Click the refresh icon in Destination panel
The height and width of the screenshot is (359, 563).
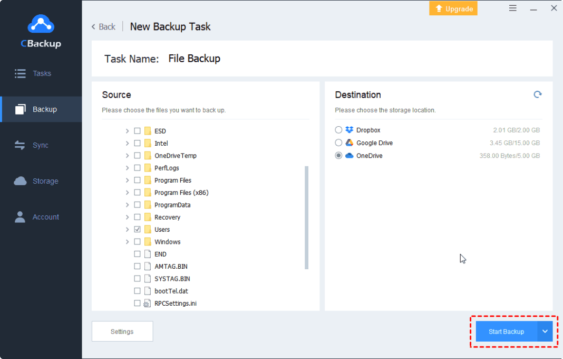(x=538, y=94)
